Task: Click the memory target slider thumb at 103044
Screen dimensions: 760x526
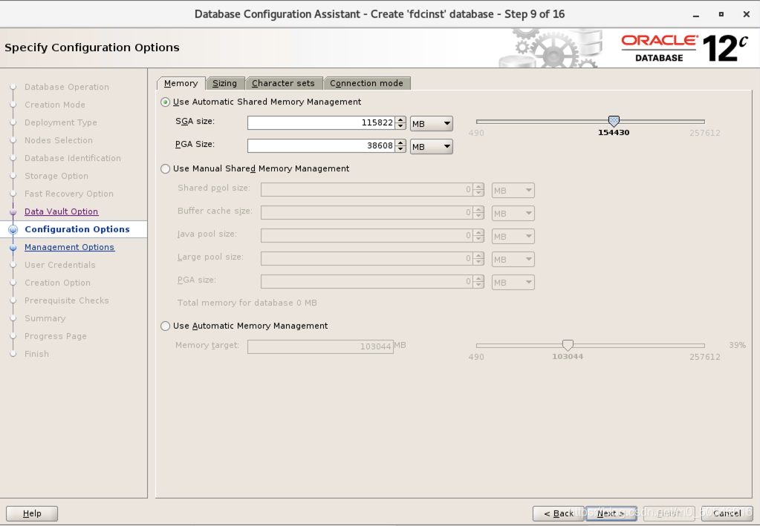Action: 568,345
